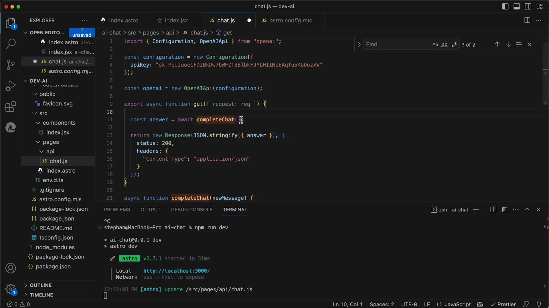This screenshot has height=308, width=549.
Task: Toggle Find in Selection
Action: point(518,44)
